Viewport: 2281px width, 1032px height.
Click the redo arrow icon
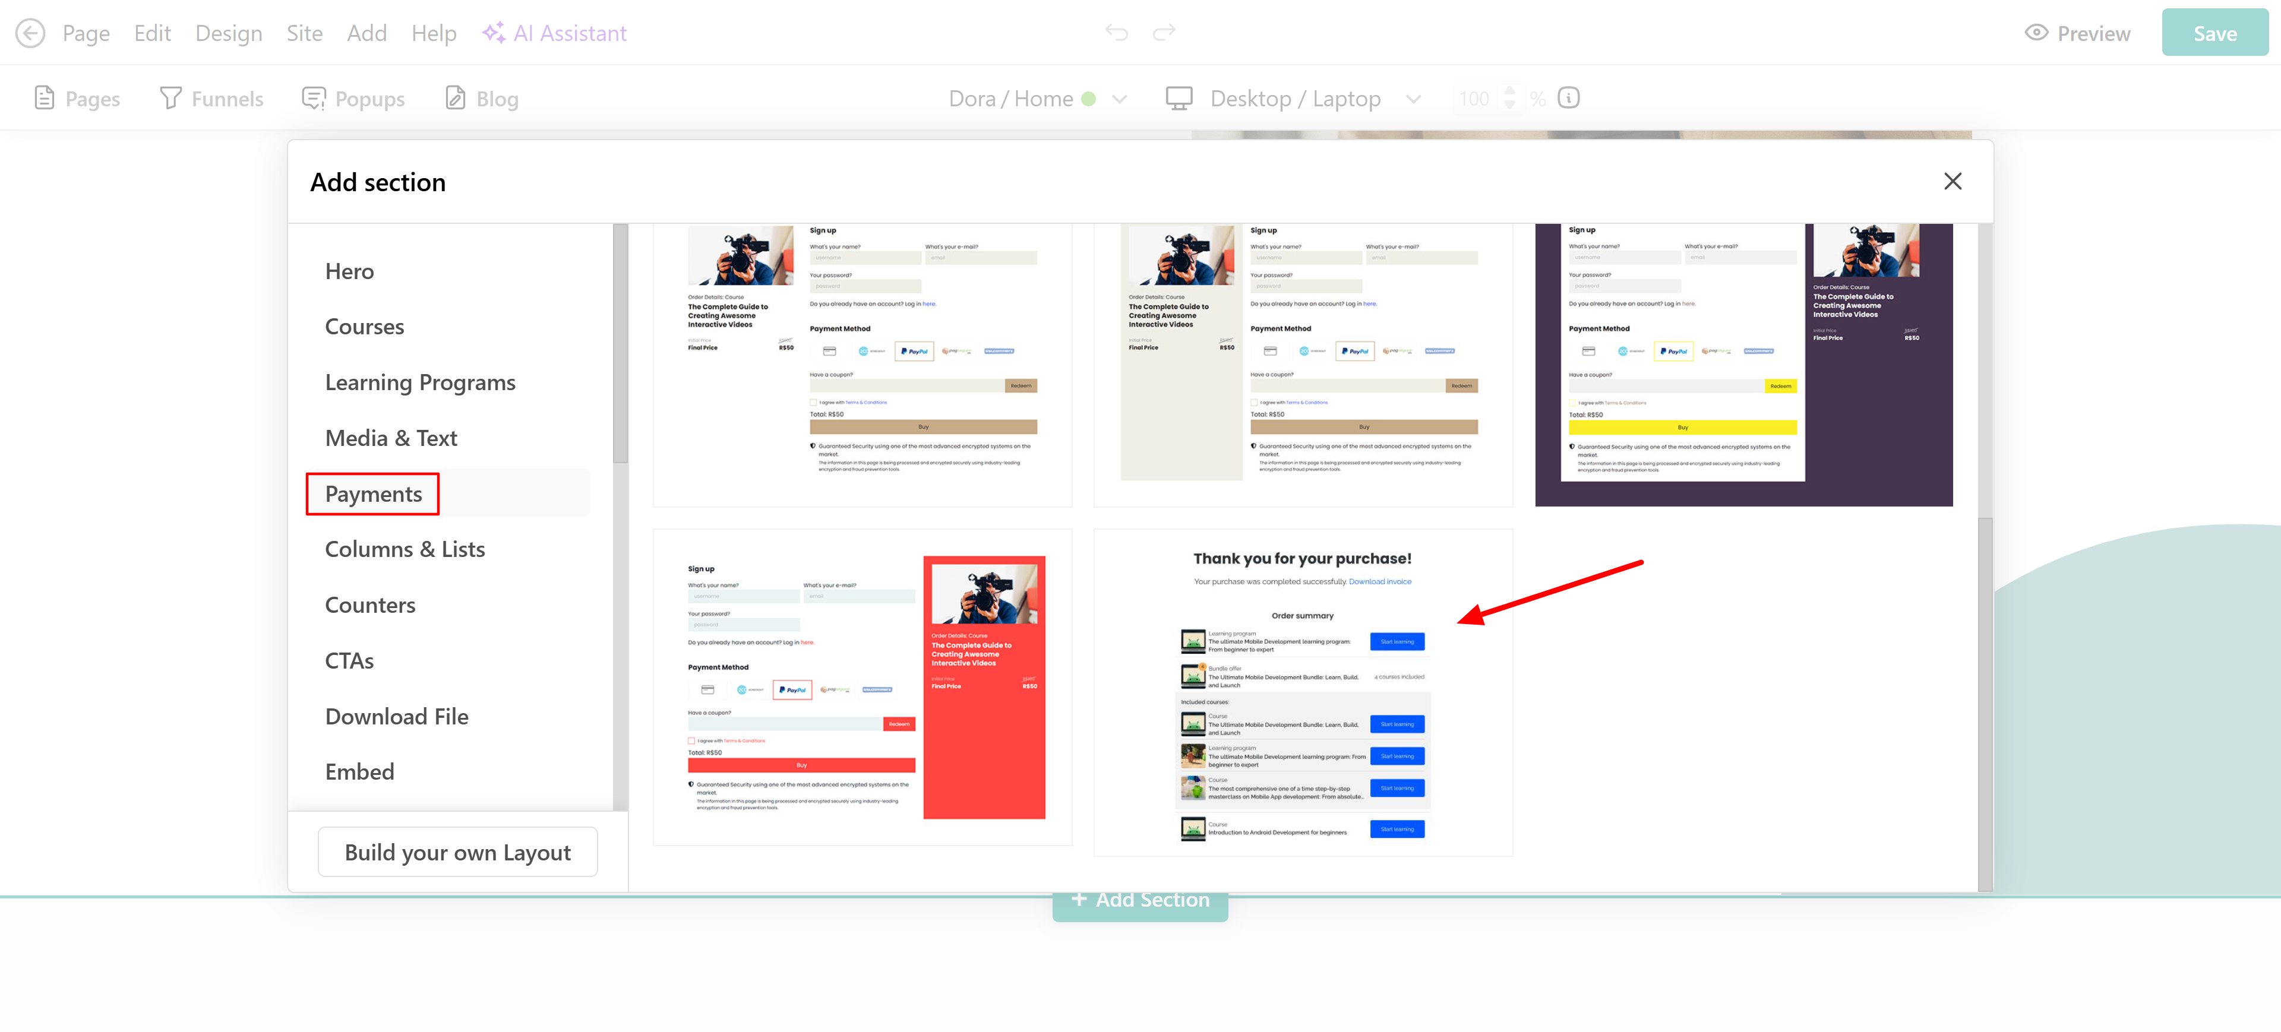[1164, 33]
